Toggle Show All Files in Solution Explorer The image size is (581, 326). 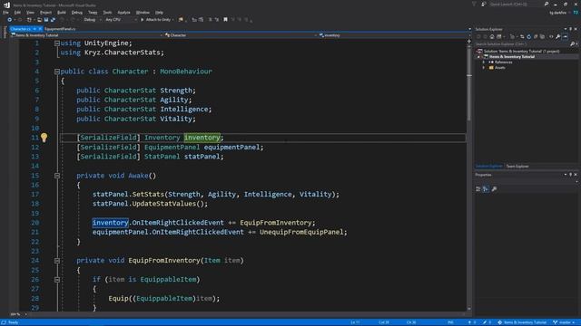point(543,36)
